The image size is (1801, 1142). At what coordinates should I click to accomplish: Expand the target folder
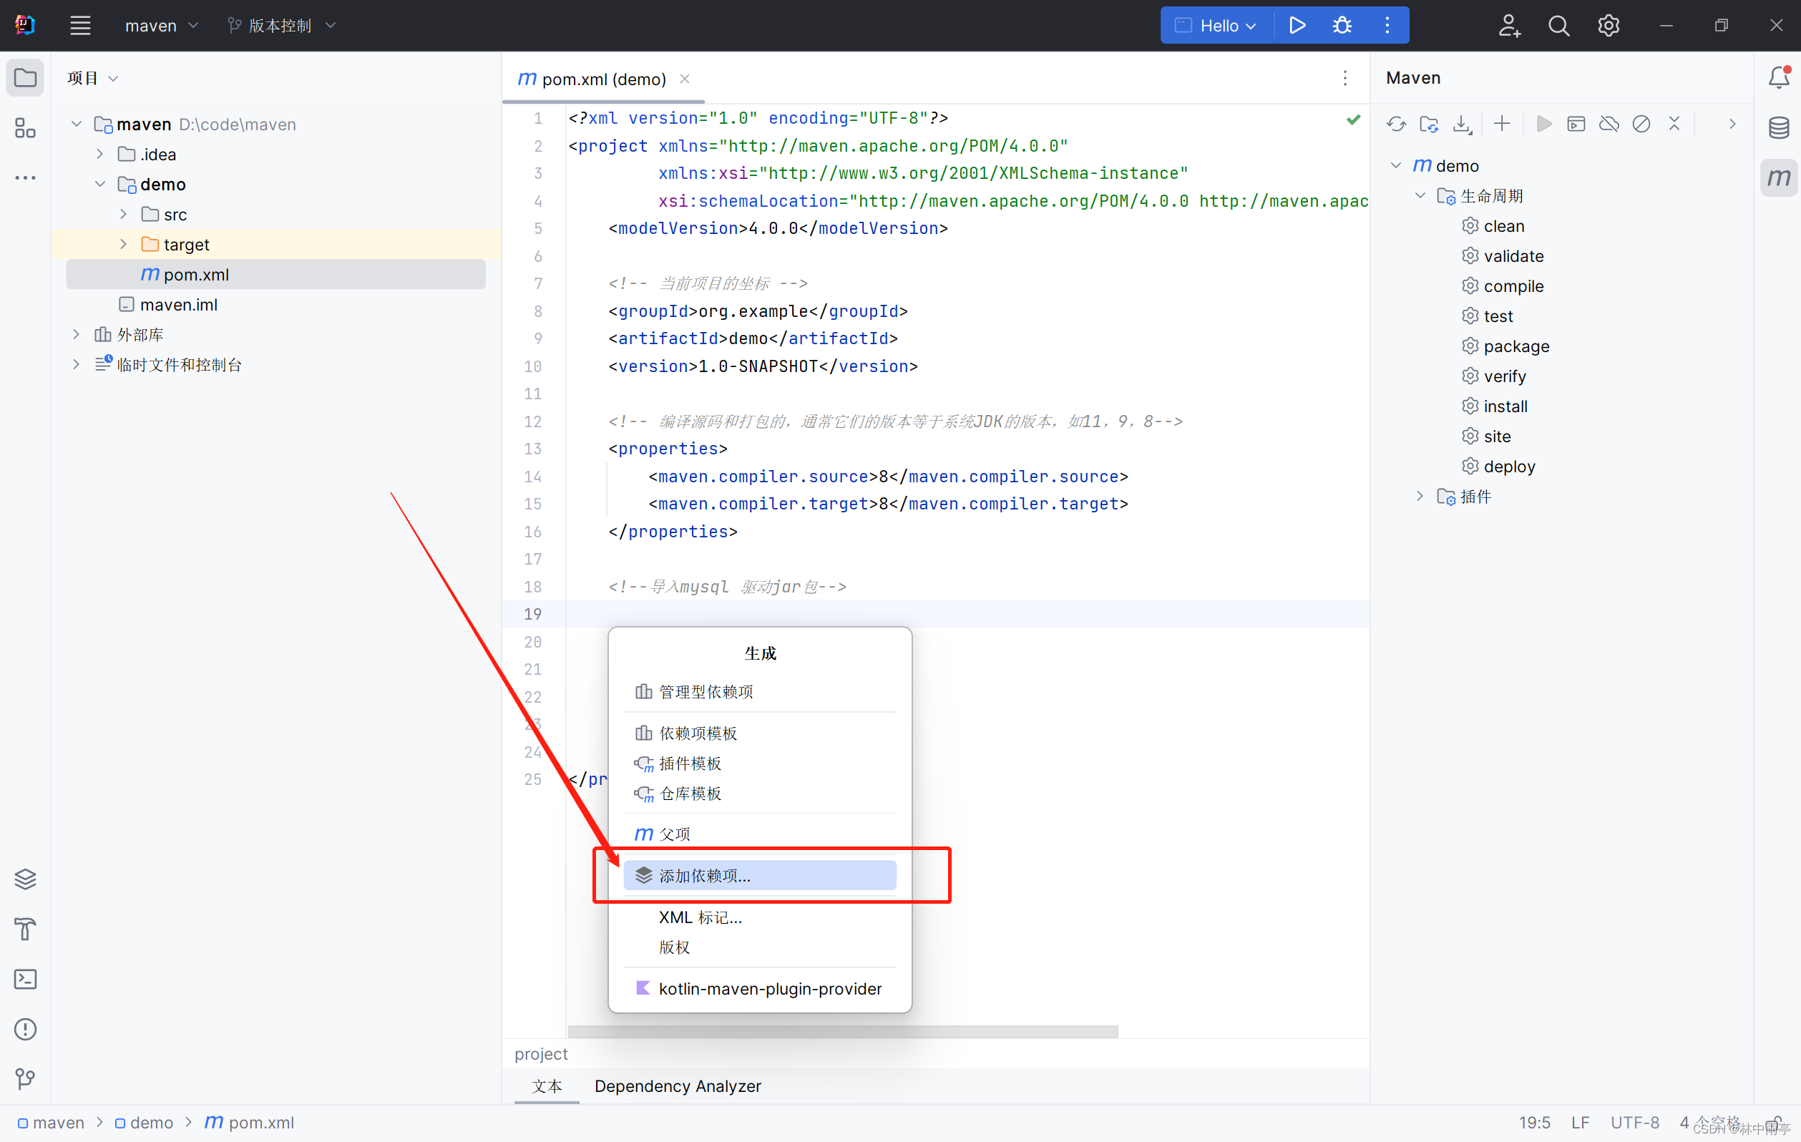coord(125,245)
